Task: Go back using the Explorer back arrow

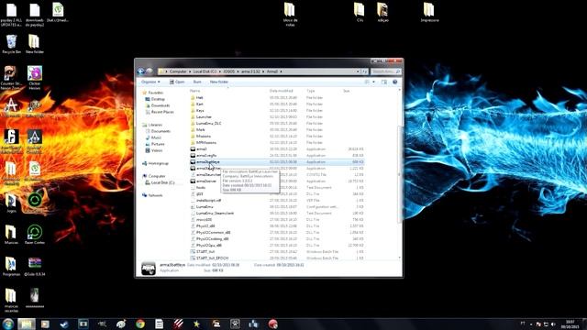Action: click(141, 71)
